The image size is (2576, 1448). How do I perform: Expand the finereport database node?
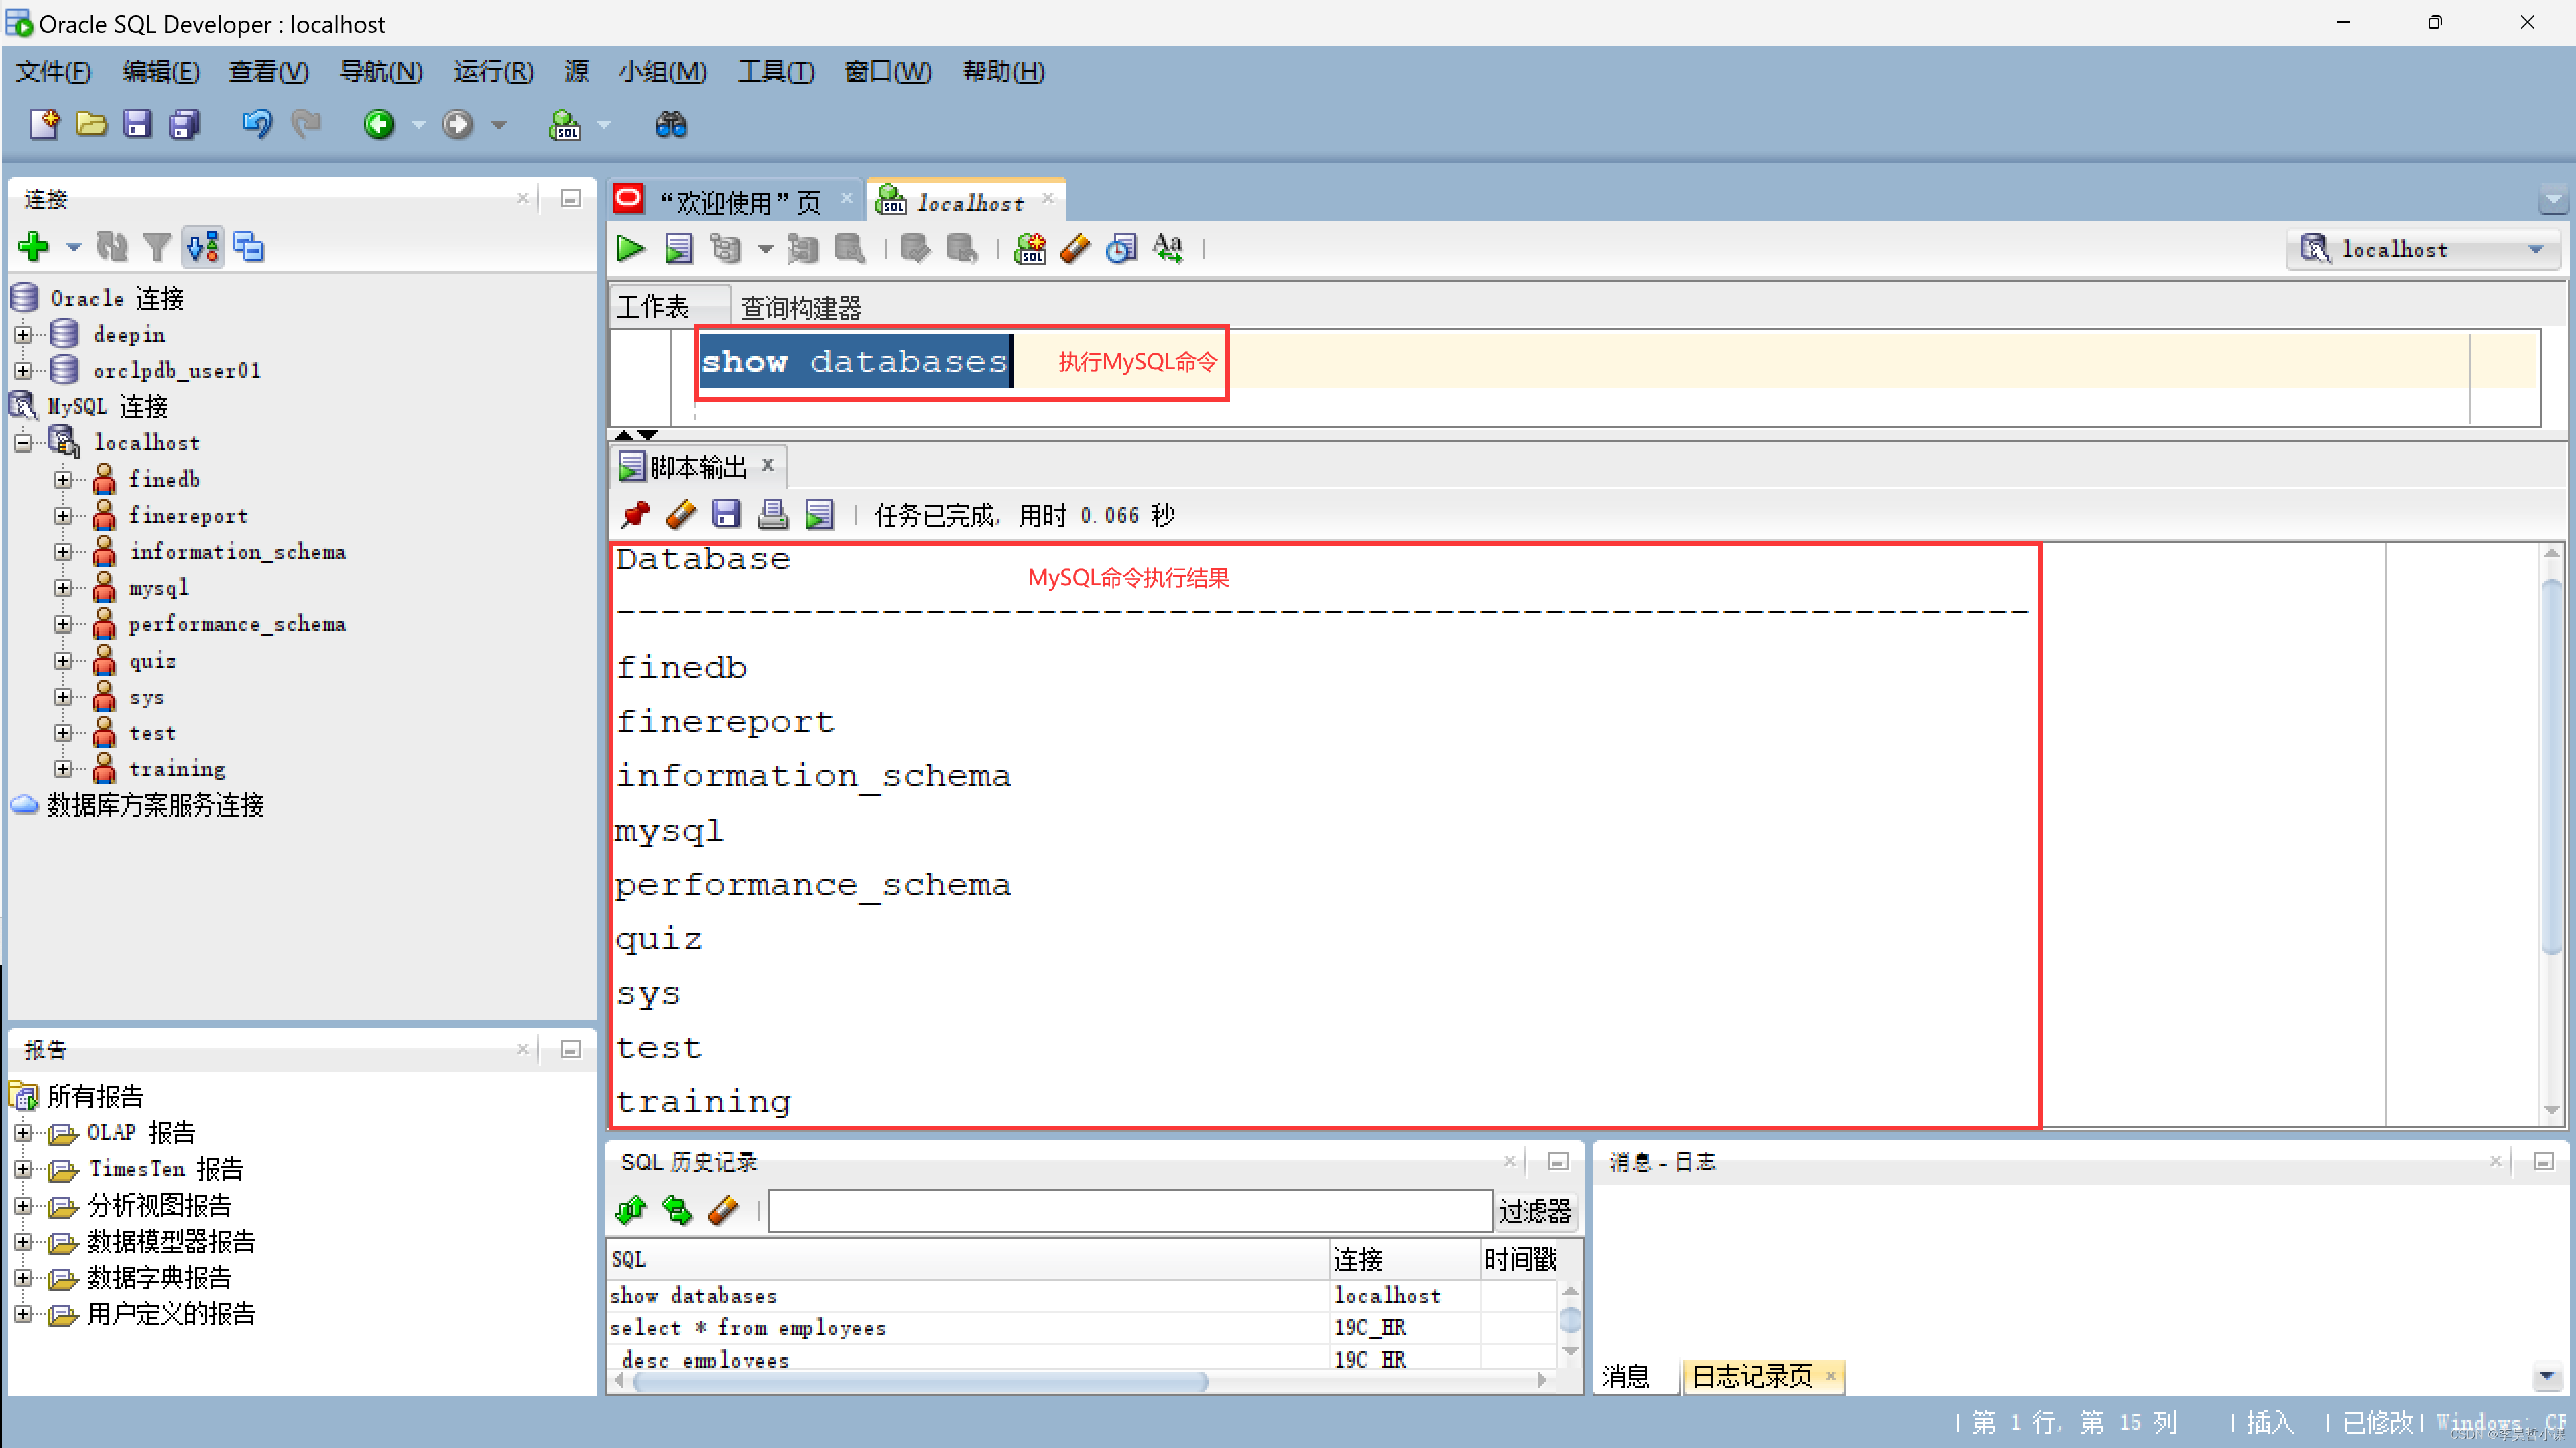63,516
